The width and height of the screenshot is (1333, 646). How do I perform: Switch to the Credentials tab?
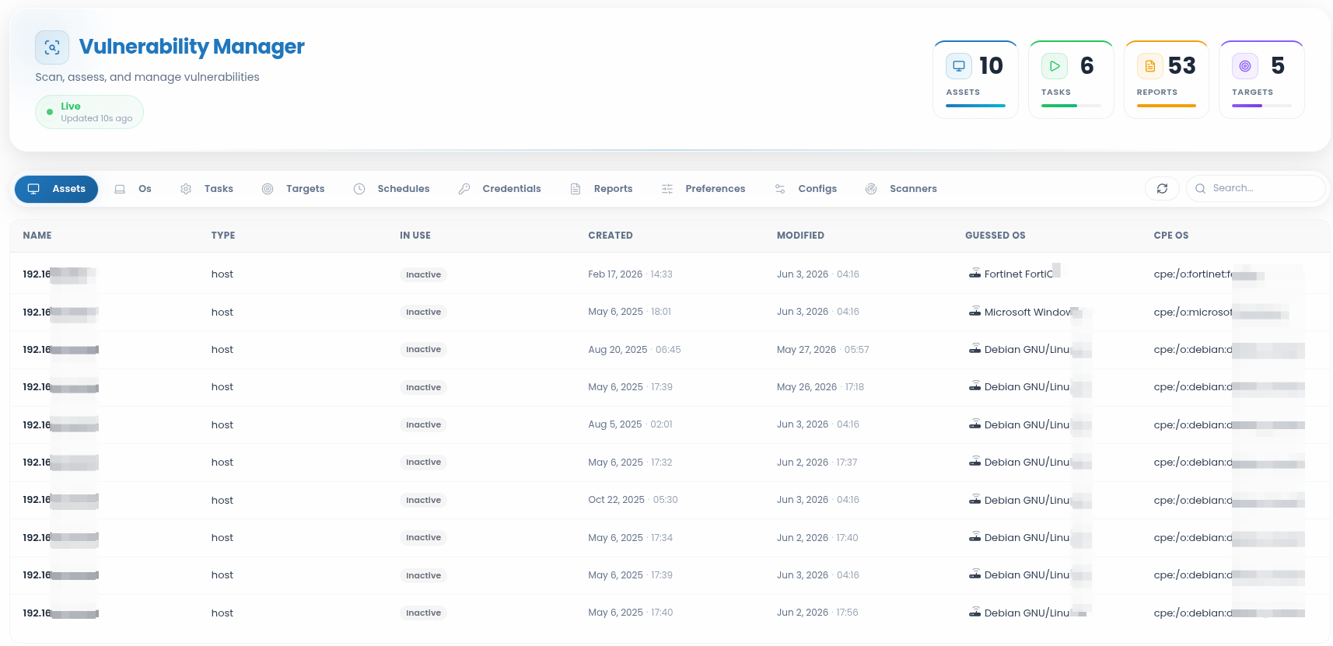point(499,189)
